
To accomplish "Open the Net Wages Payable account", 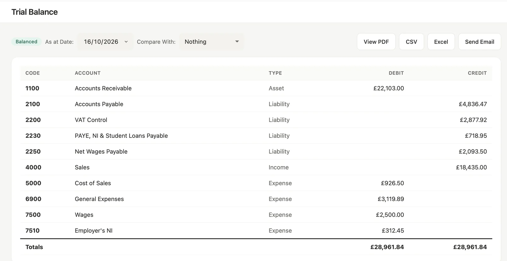I will [x=101, y=152].
